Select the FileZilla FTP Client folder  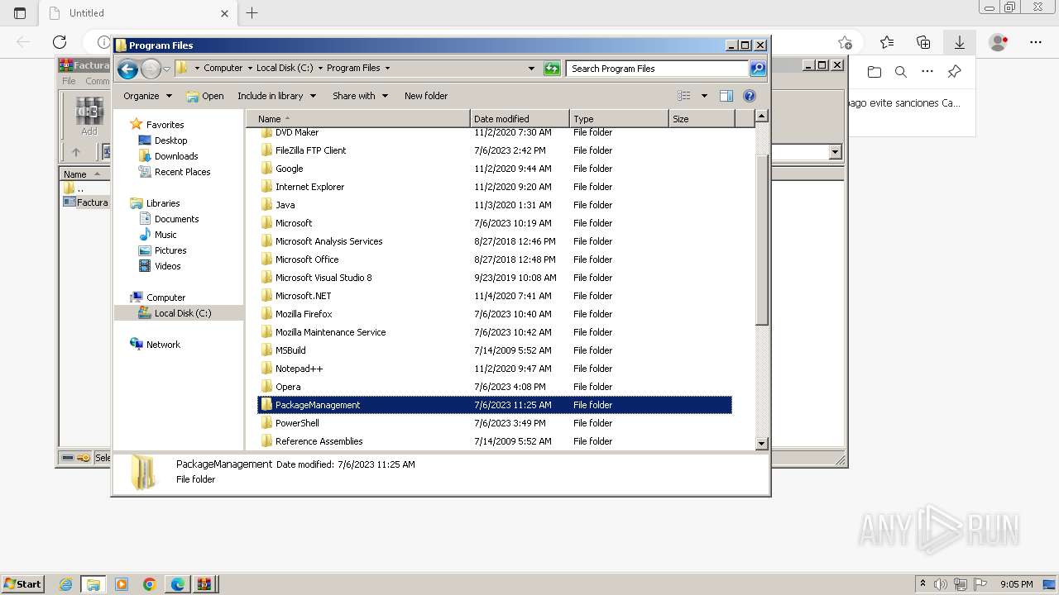pyautogui.click(x=310, y=150)
